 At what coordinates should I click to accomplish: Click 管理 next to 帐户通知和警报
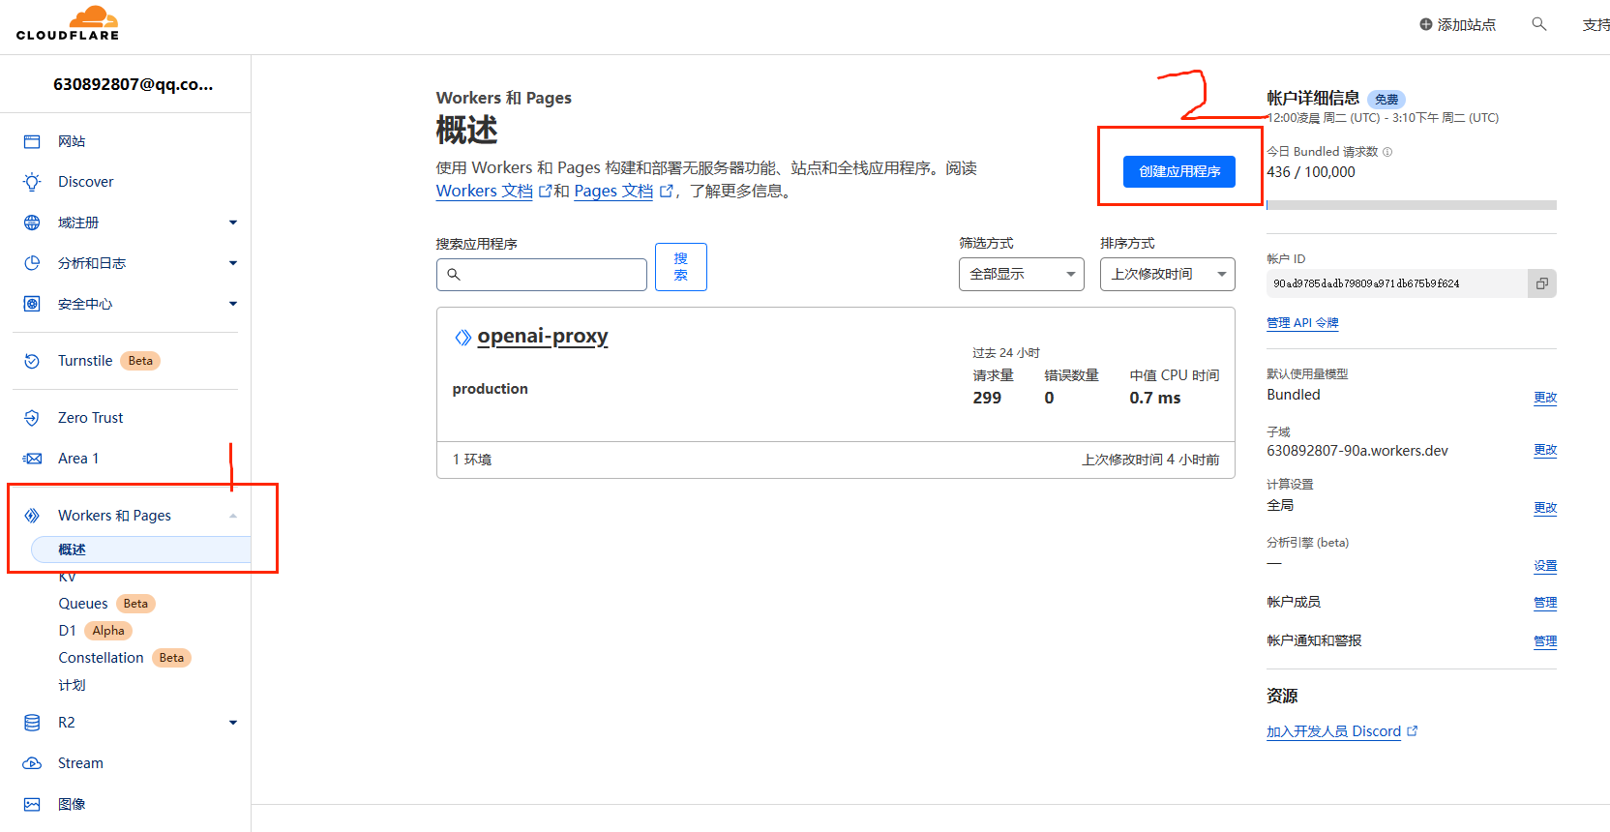tap(1545, 641)
